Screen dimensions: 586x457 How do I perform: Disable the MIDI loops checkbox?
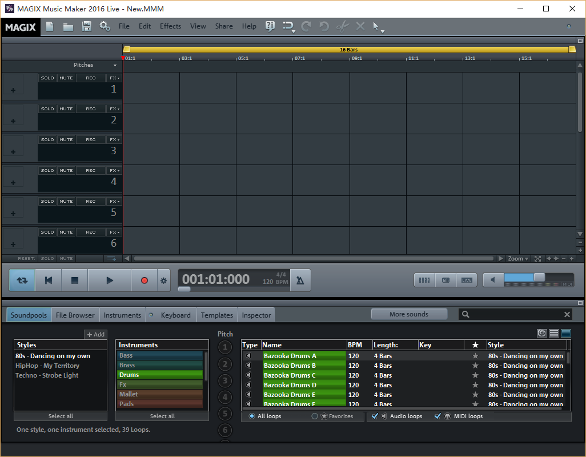click(438, 416)
